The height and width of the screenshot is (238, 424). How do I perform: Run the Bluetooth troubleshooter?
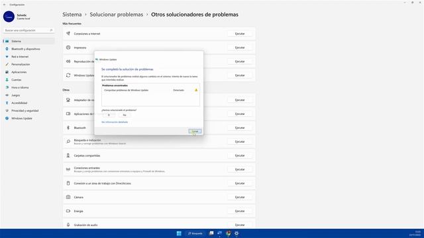click(x=240, y=128)
